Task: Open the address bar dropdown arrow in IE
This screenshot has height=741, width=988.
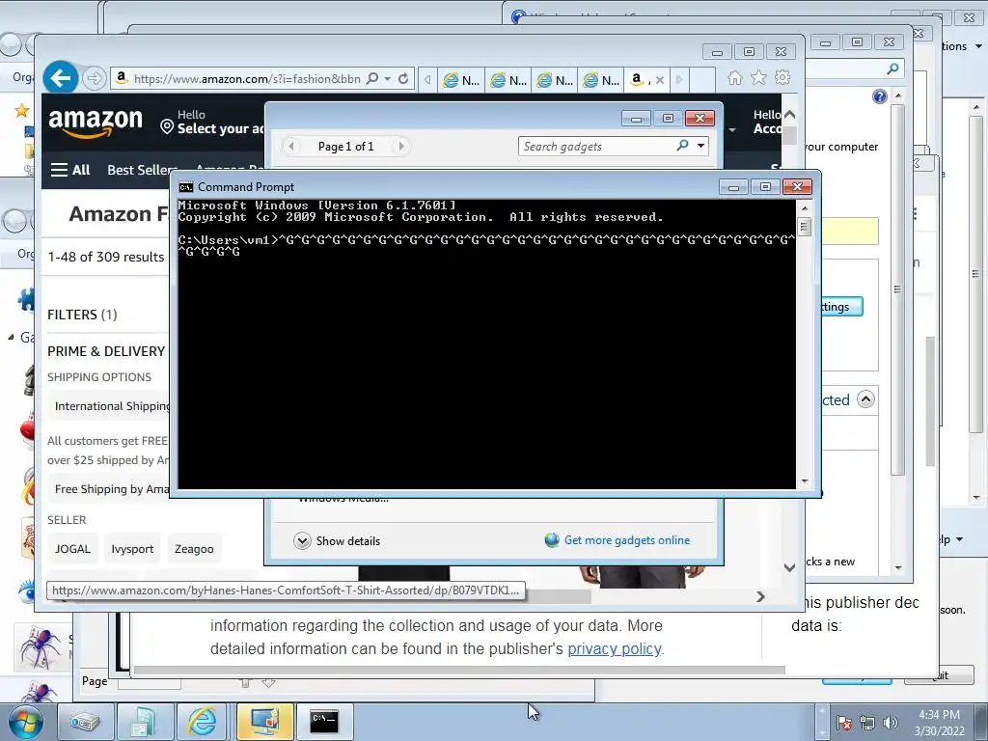Action: pos(388,78)
